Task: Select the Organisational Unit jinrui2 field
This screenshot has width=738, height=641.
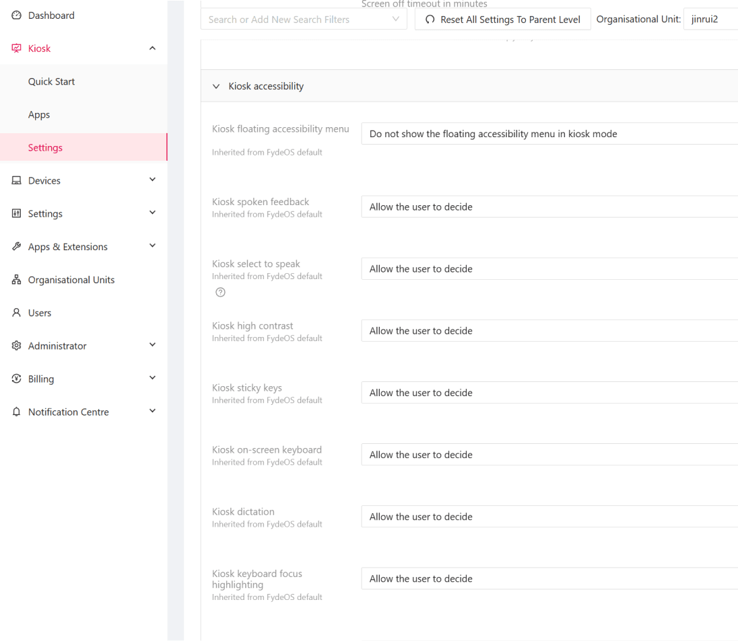Action: coord(710,20)
